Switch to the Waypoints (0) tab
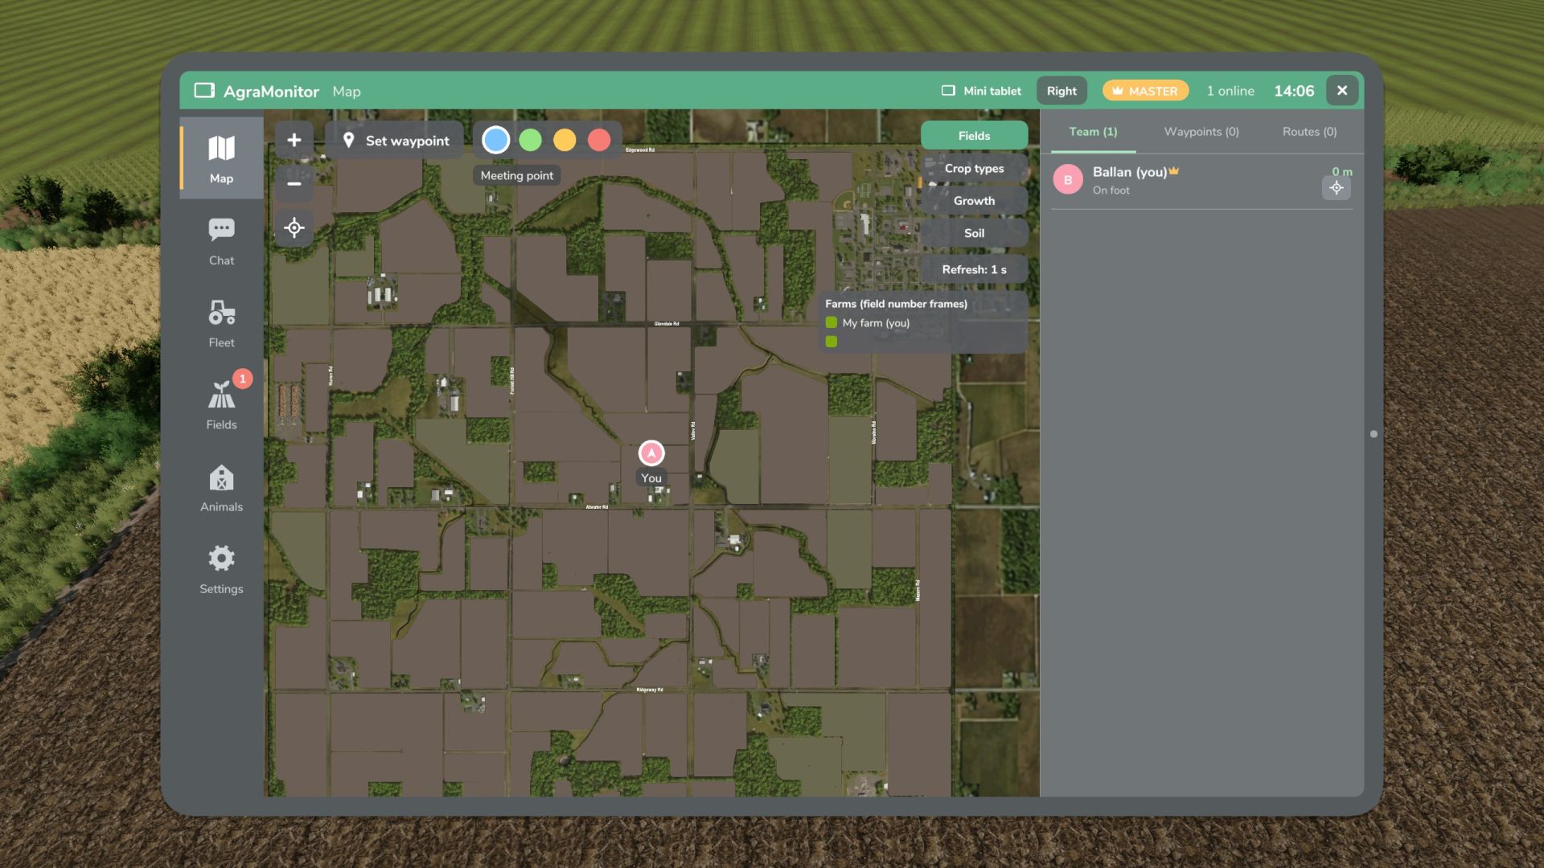 [x=1201, y=132]
